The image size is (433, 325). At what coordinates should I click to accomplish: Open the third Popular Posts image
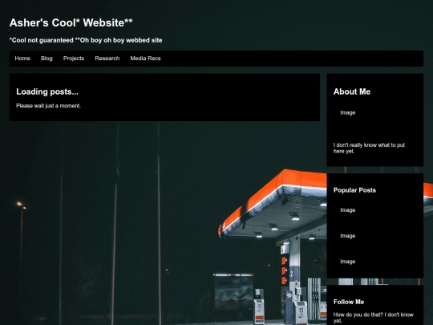(x=348, y=262)
